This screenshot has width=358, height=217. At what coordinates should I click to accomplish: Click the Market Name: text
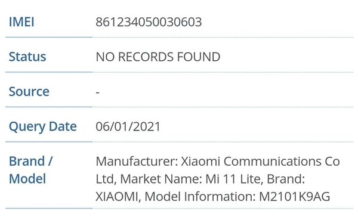pos(161,179)
